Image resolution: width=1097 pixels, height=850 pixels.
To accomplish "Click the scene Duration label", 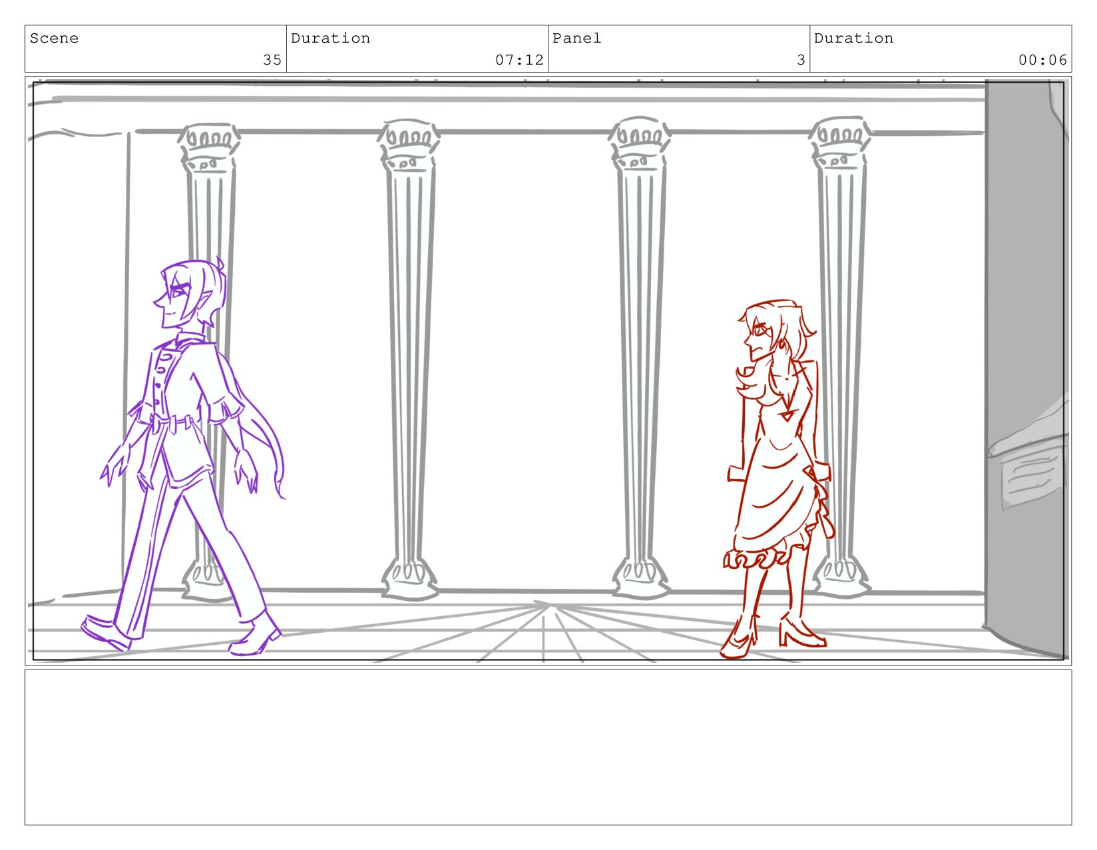I will point(330,39).
